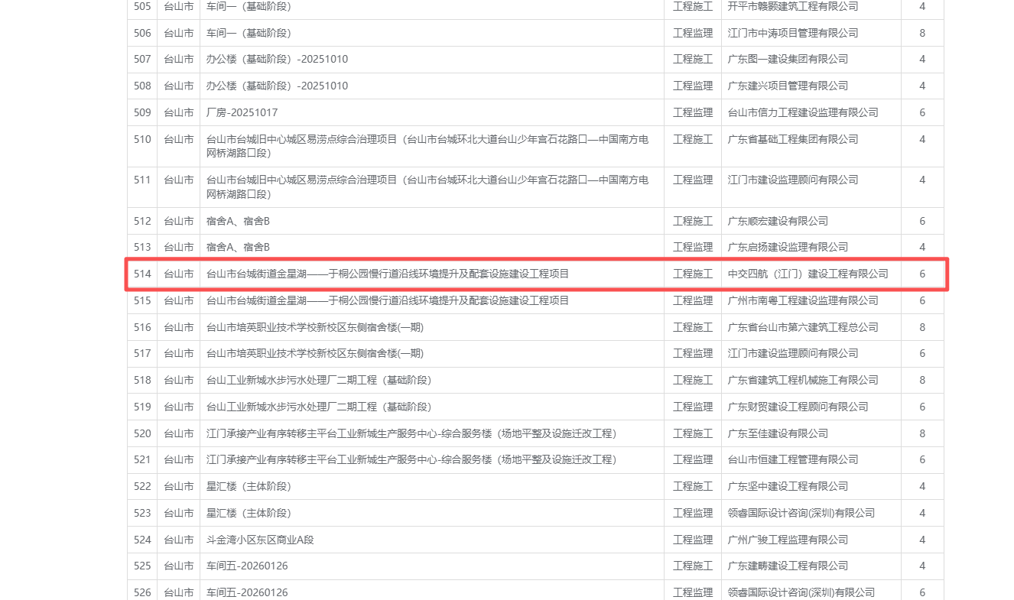Select 宿舍A、宿舍B in row 512

238,221
